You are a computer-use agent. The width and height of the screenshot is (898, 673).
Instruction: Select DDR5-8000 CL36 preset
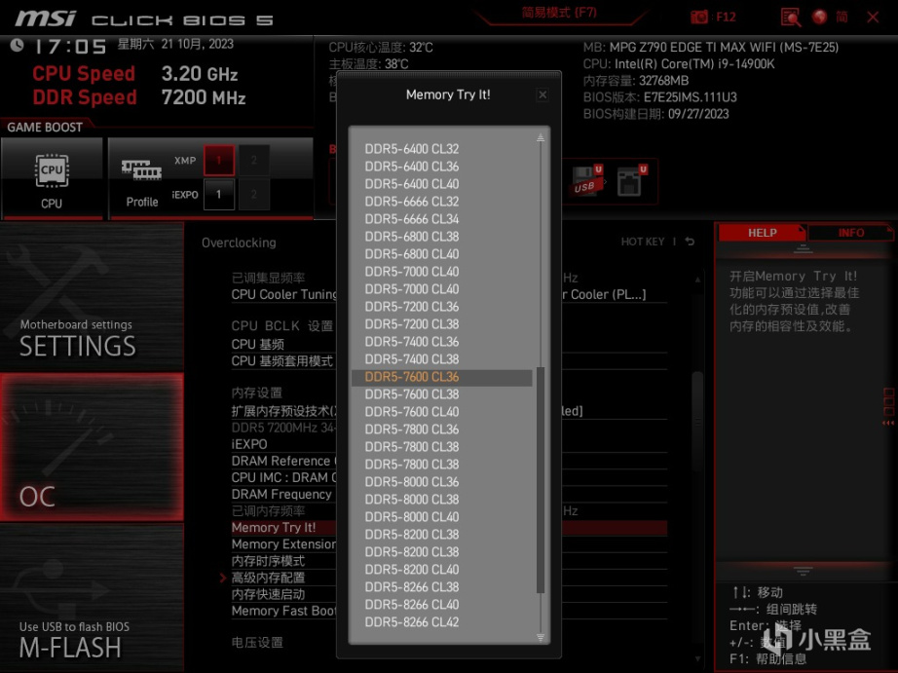(412, 482)
